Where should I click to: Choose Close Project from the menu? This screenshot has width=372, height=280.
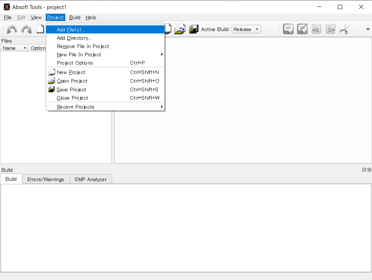105,98
